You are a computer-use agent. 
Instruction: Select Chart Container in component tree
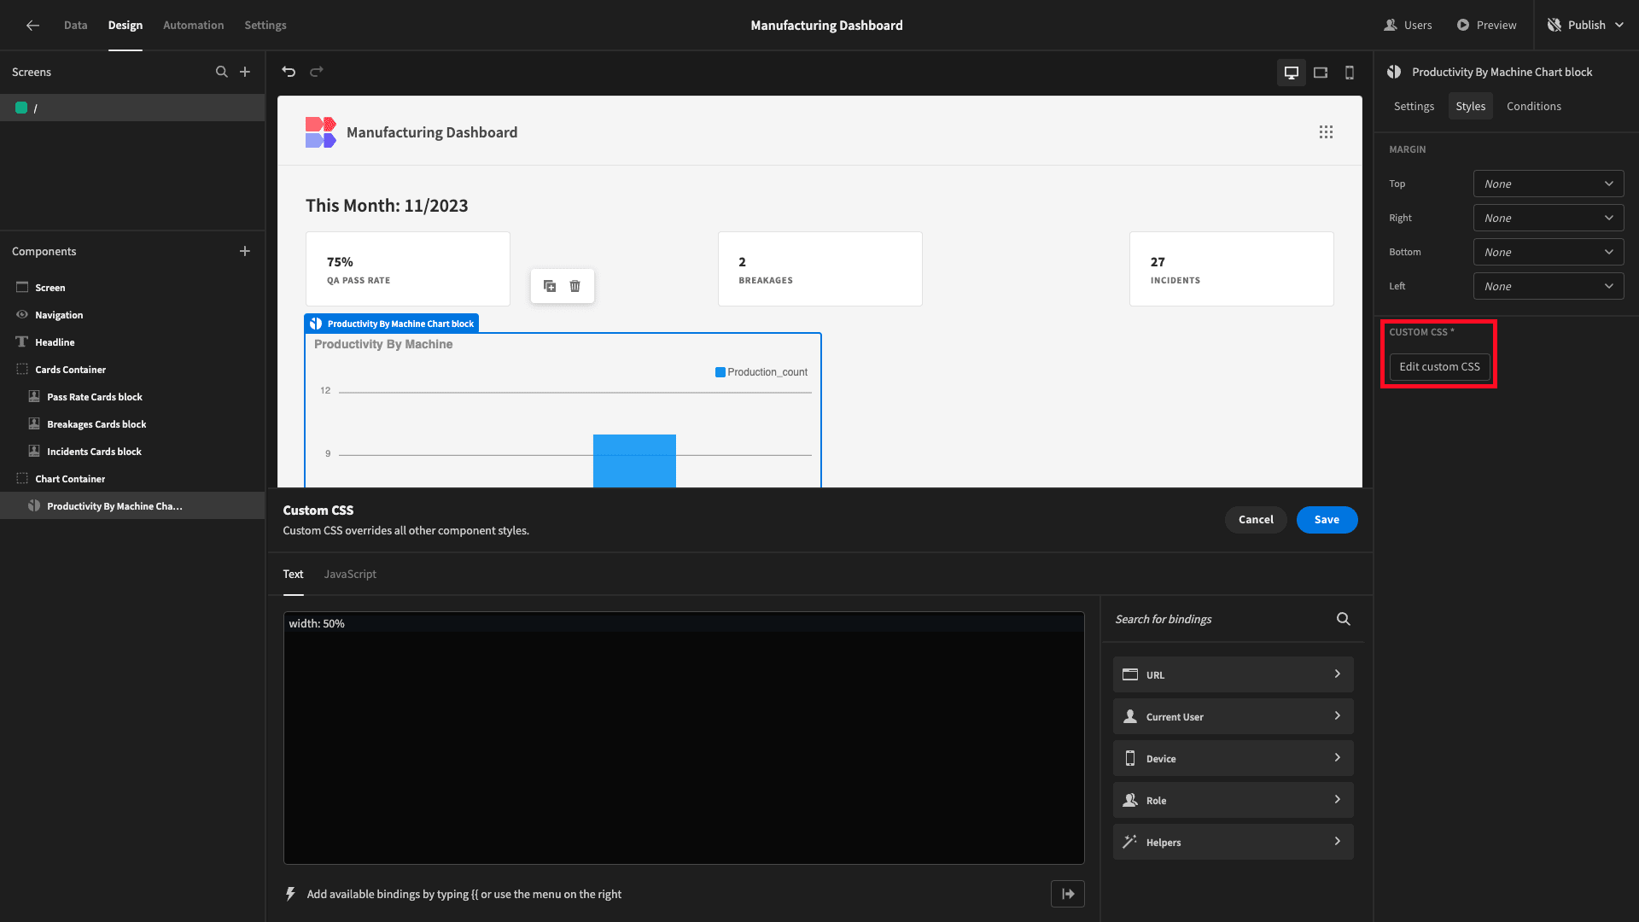70,479
